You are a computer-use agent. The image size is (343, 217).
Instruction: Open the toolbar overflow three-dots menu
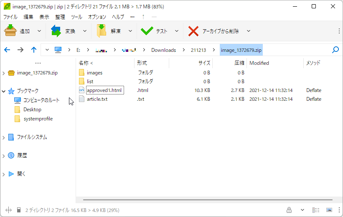tap(339, 31)
